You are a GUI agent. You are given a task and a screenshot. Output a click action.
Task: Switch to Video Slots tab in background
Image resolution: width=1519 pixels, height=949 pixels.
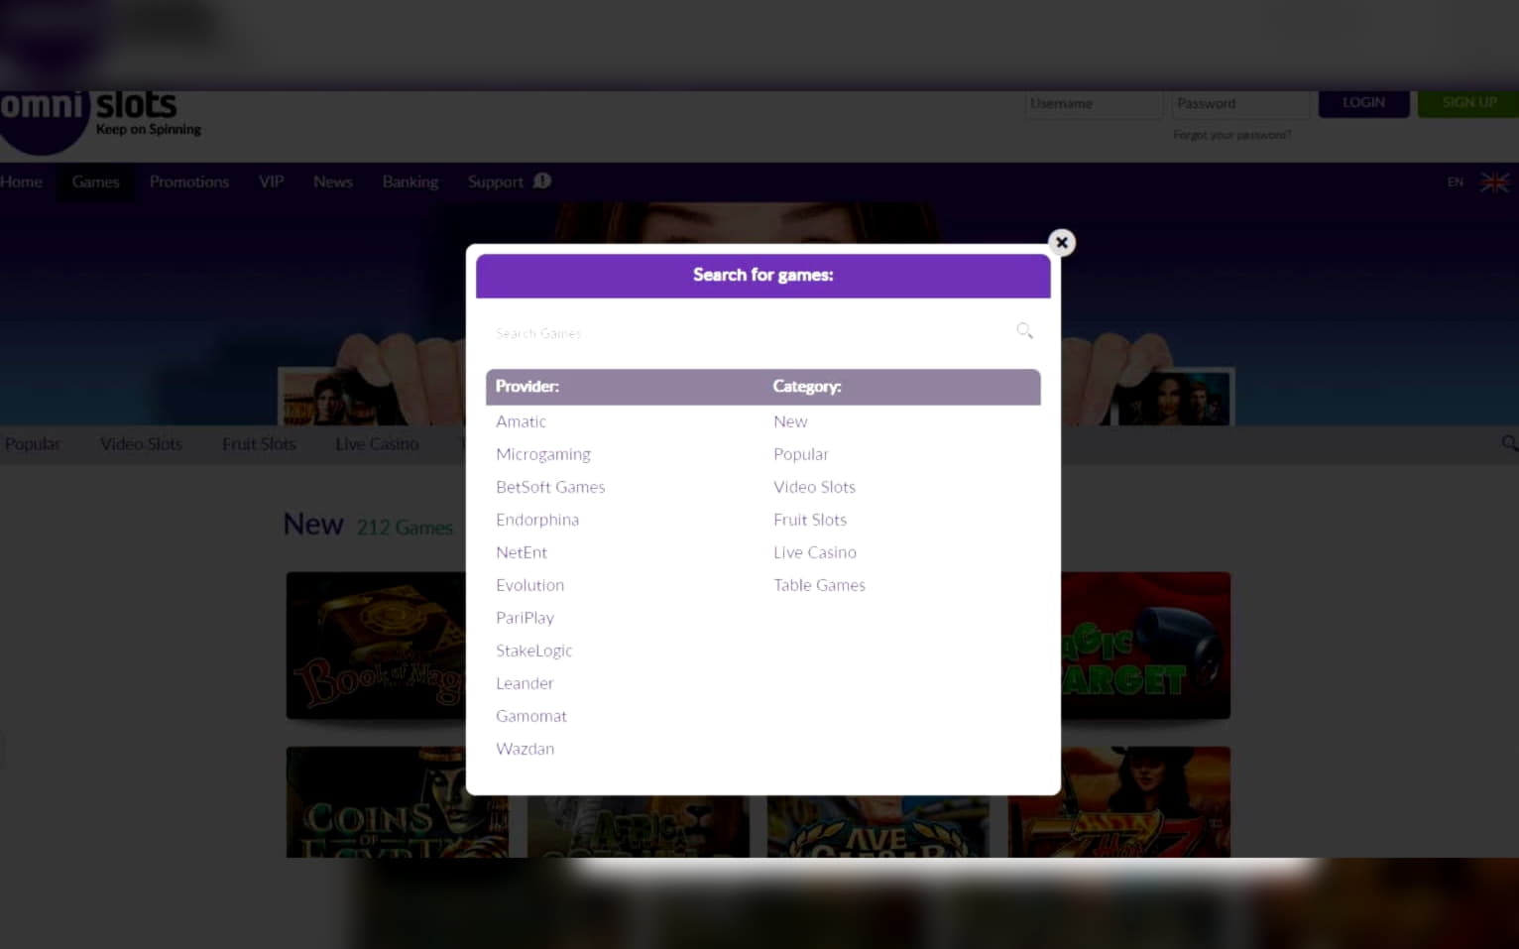141,443
